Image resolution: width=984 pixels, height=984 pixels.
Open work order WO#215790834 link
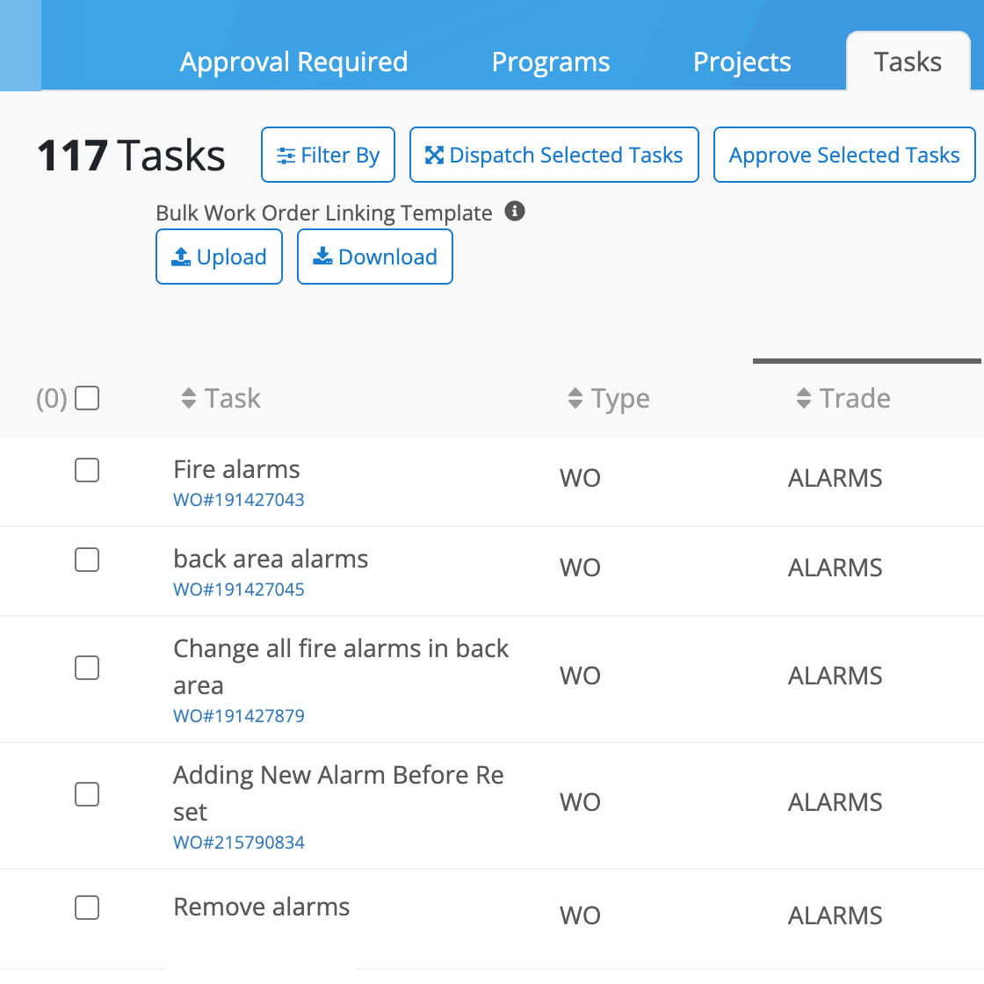coord(239,843)
